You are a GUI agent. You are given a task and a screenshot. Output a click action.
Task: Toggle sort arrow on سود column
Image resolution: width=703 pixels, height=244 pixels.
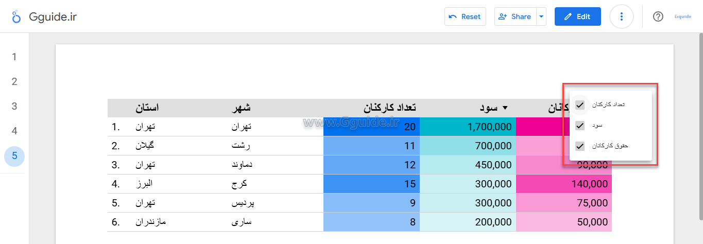pos(505,108)
